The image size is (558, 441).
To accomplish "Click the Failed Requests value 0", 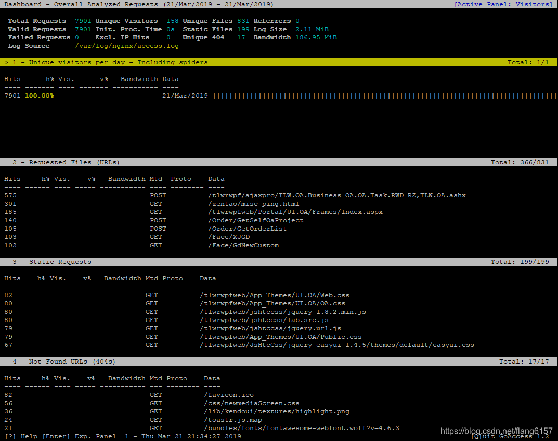I will (77, 38).
